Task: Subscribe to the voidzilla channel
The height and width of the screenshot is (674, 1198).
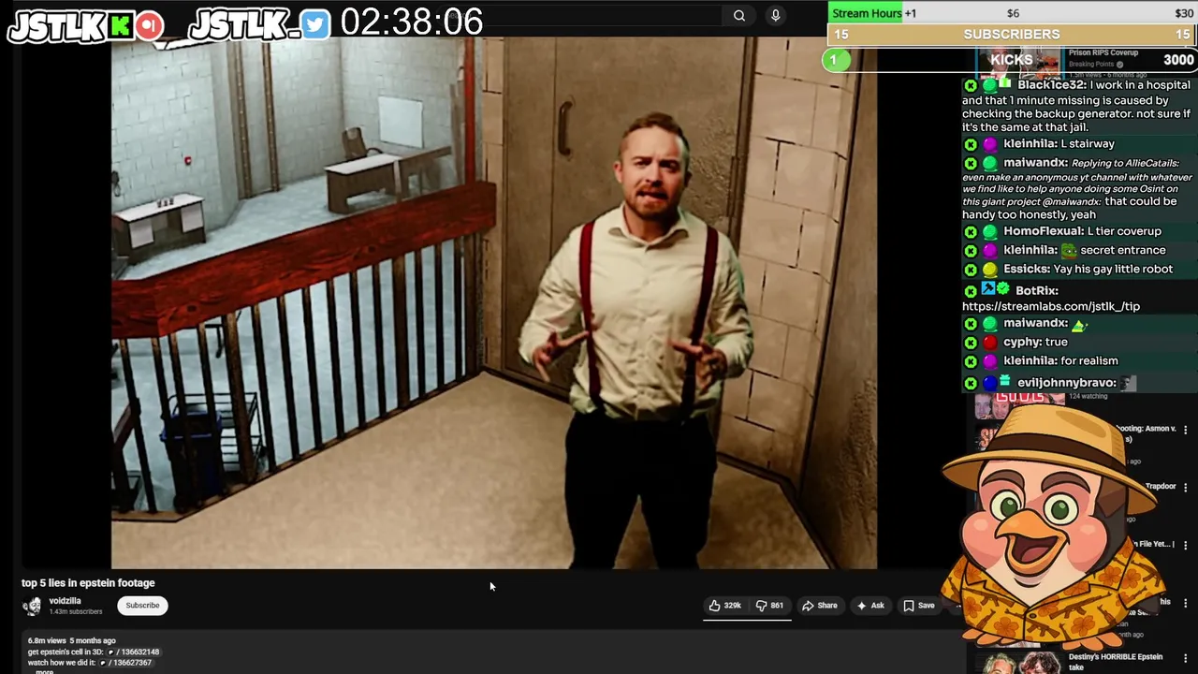Action: point(143,606)
